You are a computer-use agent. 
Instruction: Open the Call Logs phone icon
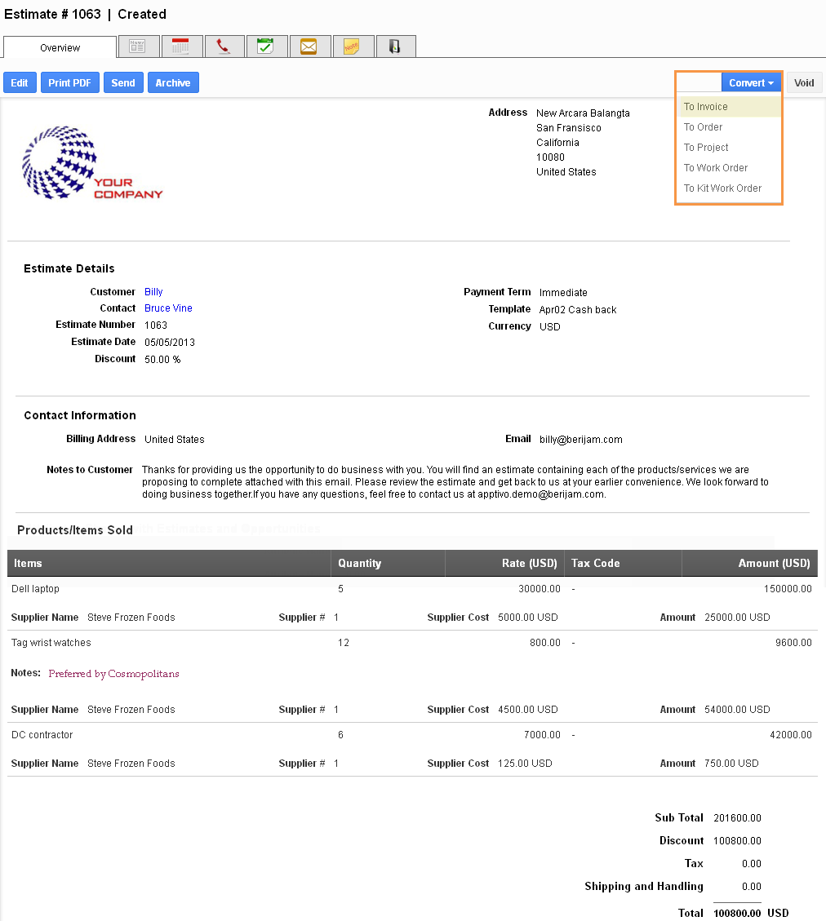(x=224, y=46)
